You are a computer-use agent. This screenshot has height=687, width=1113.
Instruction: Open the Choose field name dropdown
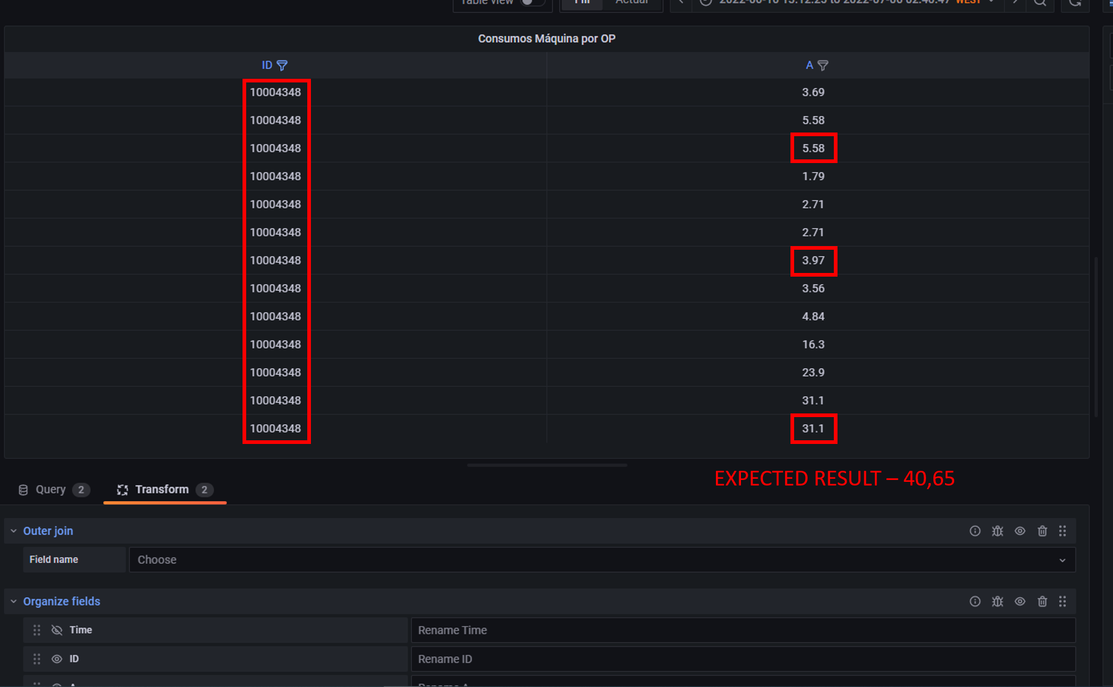tap(602, 559)
